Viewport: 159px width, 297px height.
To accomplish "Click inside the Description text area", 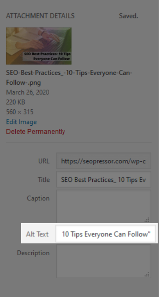I will pyautogui.click(x=104, y=261).
